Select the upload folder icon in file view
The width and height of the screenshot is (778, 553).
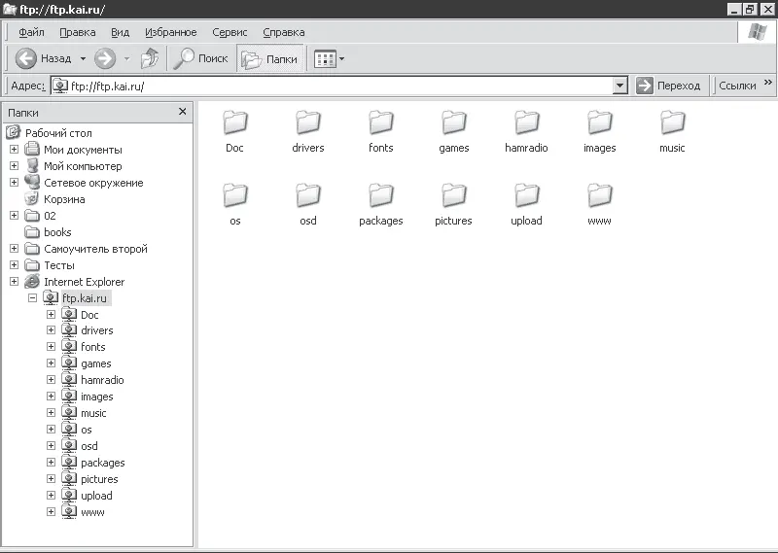[x=526, y=196]
